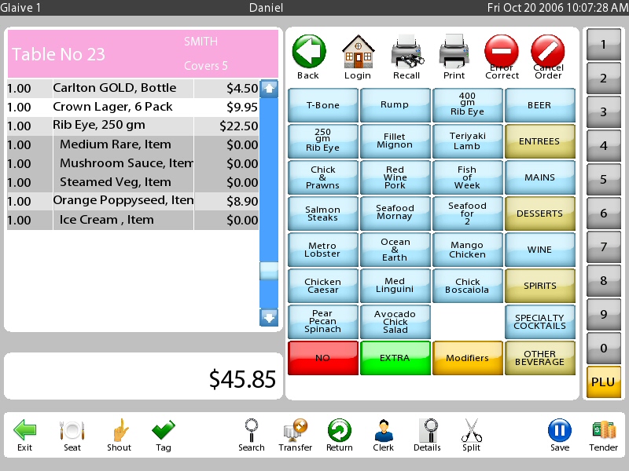Add a T-Bone to the order
The image size is (629, 471).
click(323, 105)
